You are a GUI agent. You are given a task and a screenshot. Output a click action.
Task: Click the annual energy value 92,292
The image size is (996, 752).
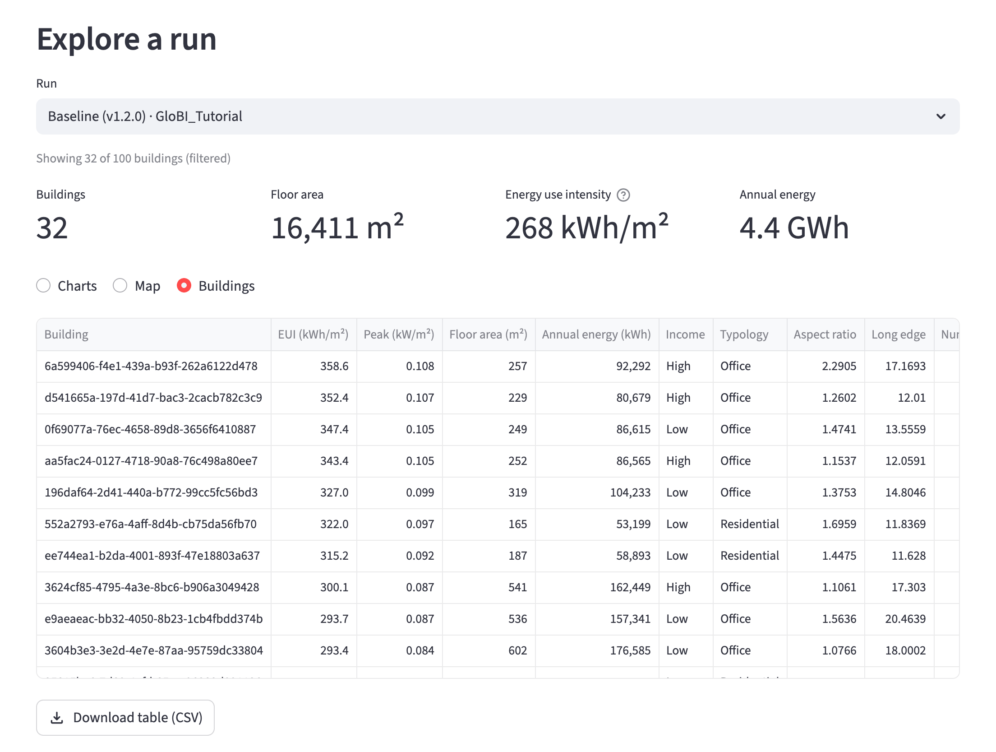(x=633, y=366)
